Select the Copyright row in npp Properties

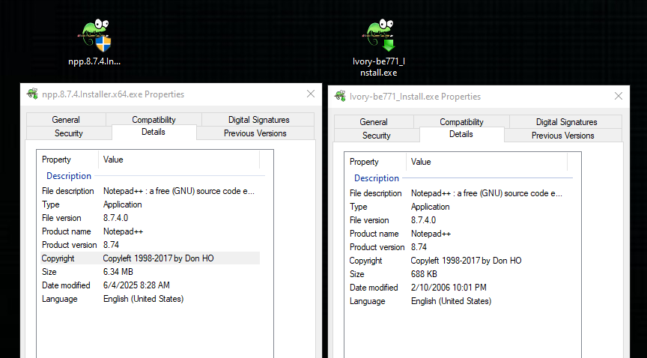click(148, 258)
